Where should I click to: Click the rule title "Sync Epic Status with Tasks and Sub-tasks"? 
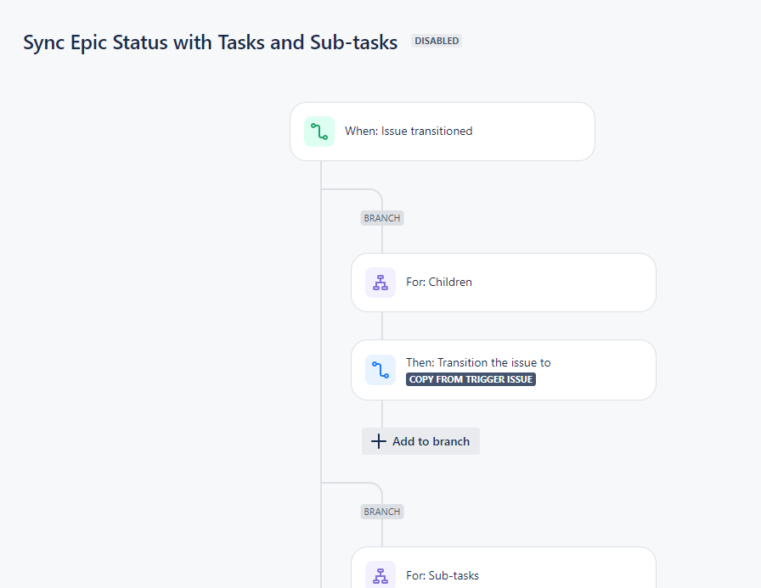(x=210, y=42)
